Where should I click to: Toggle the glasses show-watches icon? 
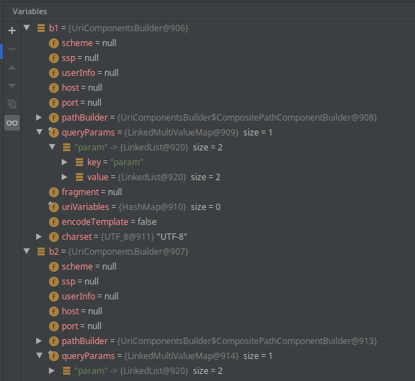(x=12, y=123)
